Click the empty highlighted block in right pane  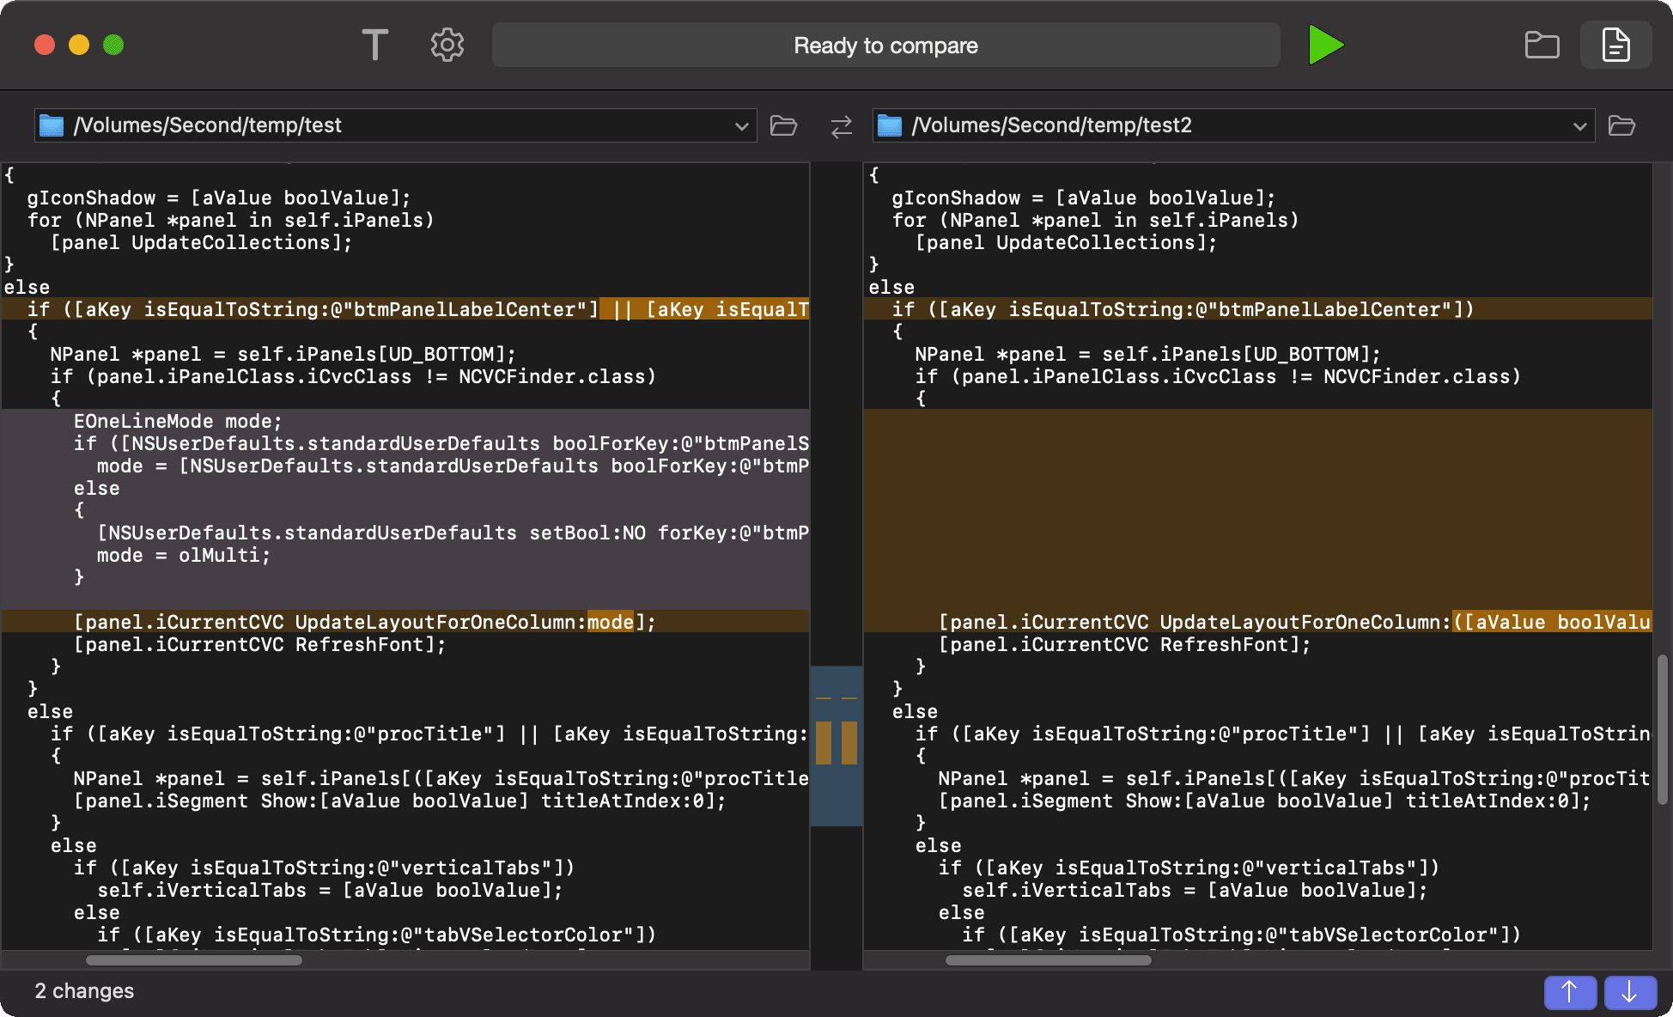click(x=1257, y=509)
